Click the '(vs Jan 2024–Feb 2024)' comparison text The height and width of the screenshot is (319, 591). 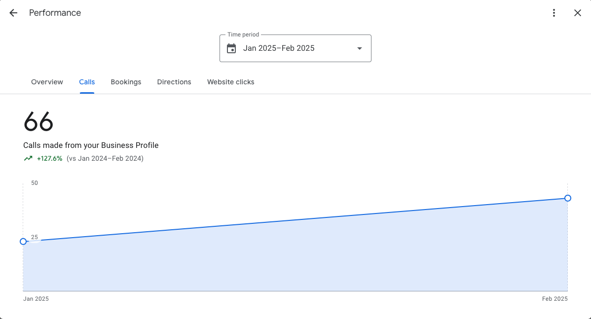(x=105, y=159)
